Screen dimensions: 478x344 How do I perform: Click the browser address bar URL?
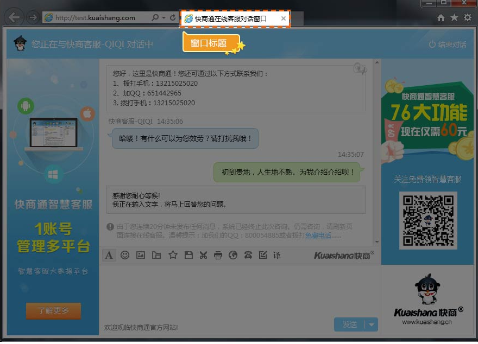pos(95,18)
